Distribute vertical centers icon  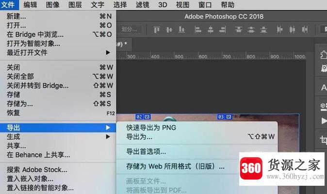pos(251,30)
